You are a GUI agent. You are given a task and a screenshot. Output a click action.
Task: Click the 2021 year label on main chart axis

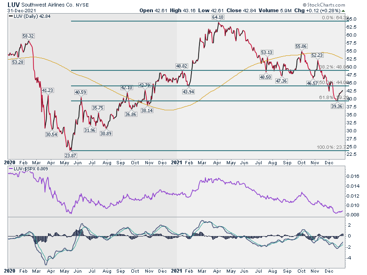(x=176, y=162)
